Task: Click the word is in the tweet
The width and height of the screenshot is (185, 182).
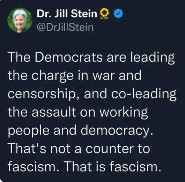Action: pos(100,167)
